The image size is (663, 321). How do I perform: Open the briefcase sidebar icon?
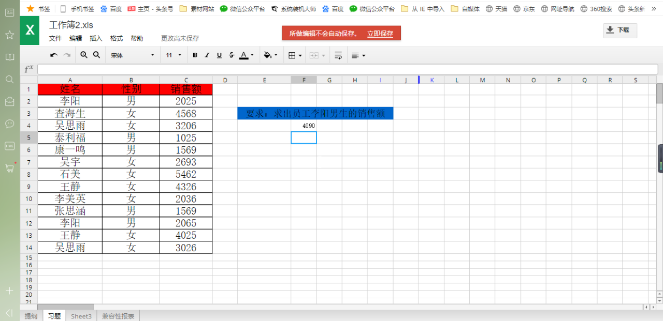pos(9,101)
